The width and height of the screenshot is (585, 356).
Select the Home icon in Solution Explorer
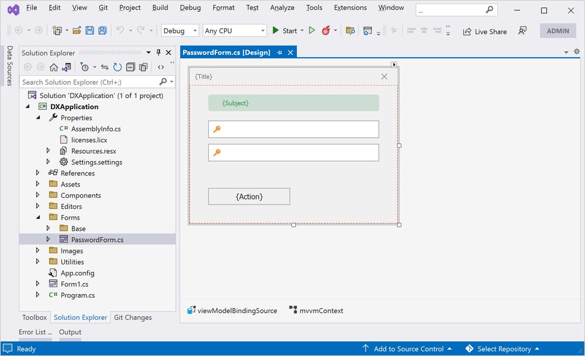coord(54,67)
